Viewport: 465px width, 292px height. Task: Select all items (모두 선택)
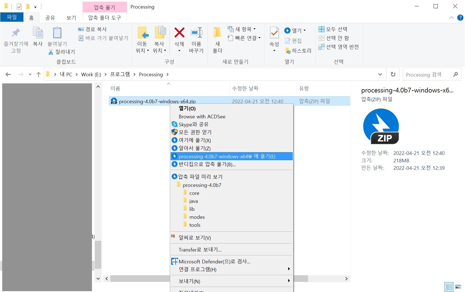pyautogui.click(x=333, y=29)
